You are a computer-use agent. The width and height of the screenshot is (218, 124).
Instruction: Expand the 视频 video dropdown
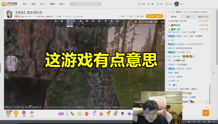pyautogui.click(x=62, y=4)
